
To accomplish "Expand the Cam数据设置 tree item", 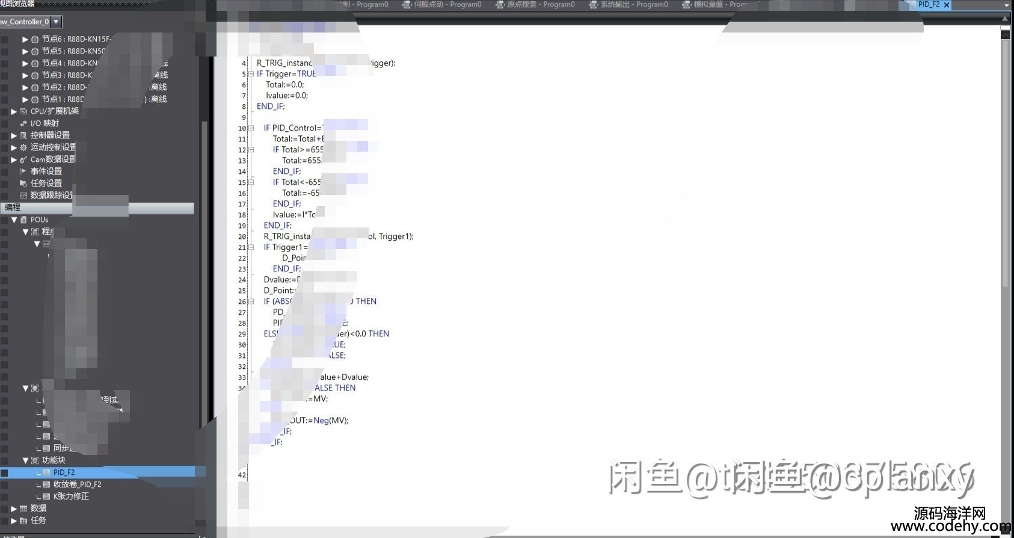I will 14,159.
